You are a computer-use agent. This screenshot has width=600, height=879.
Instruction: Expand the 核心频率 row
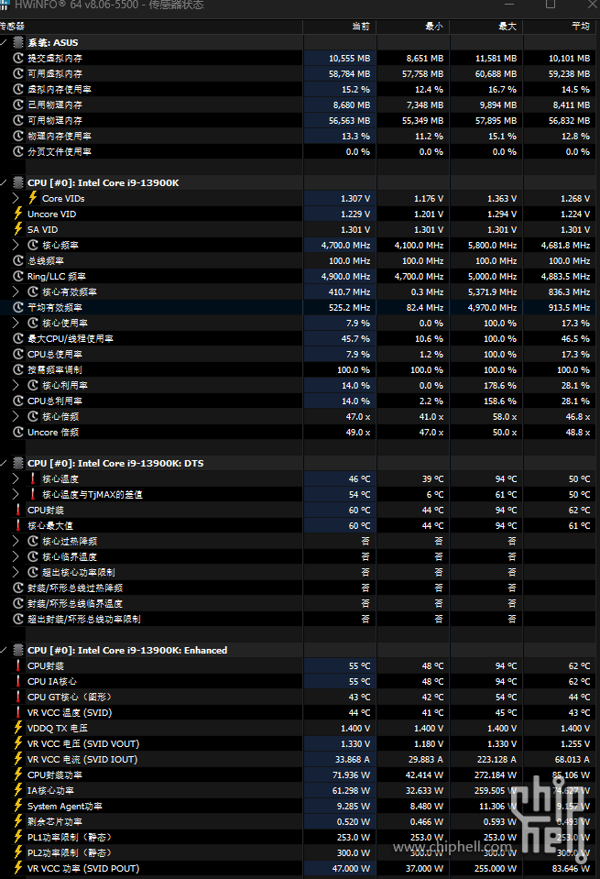point(16,245)
